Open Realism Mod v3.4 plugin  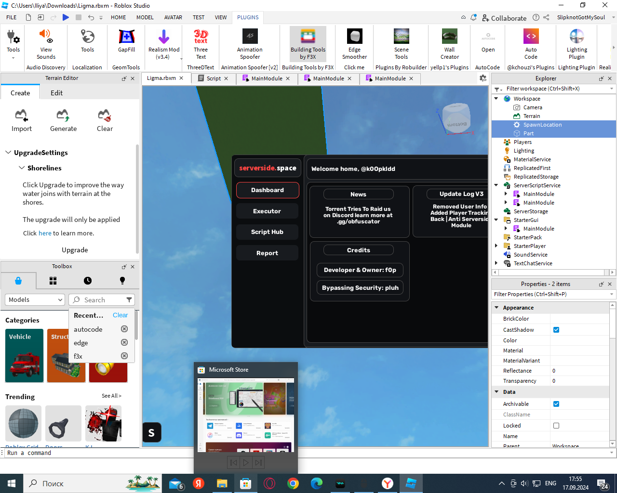pos(163,43)
